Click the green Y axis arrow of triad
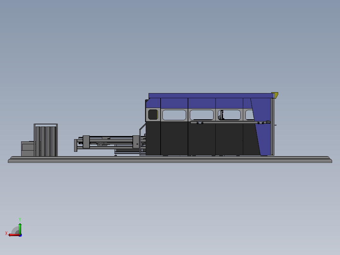The width and height of the screenshot is (340, 255). 20,228
